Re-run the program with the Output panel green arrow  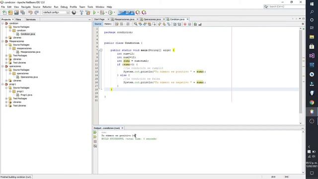click(x=95, y=132)
